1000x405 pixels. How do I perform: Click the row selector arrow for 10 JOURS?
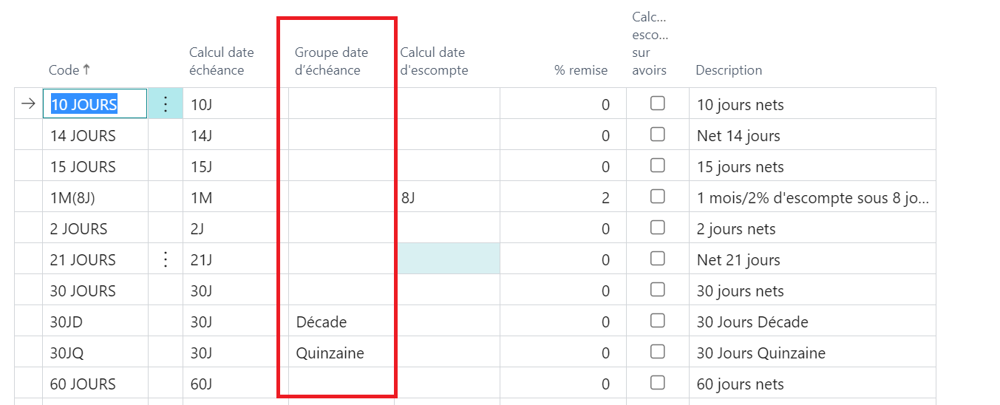[28, 104]
